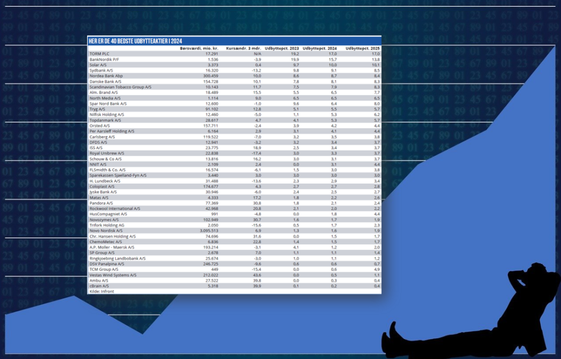Click the 'Pandora A/S' company name
The image size is (561, 359).
tap(100, 203)
